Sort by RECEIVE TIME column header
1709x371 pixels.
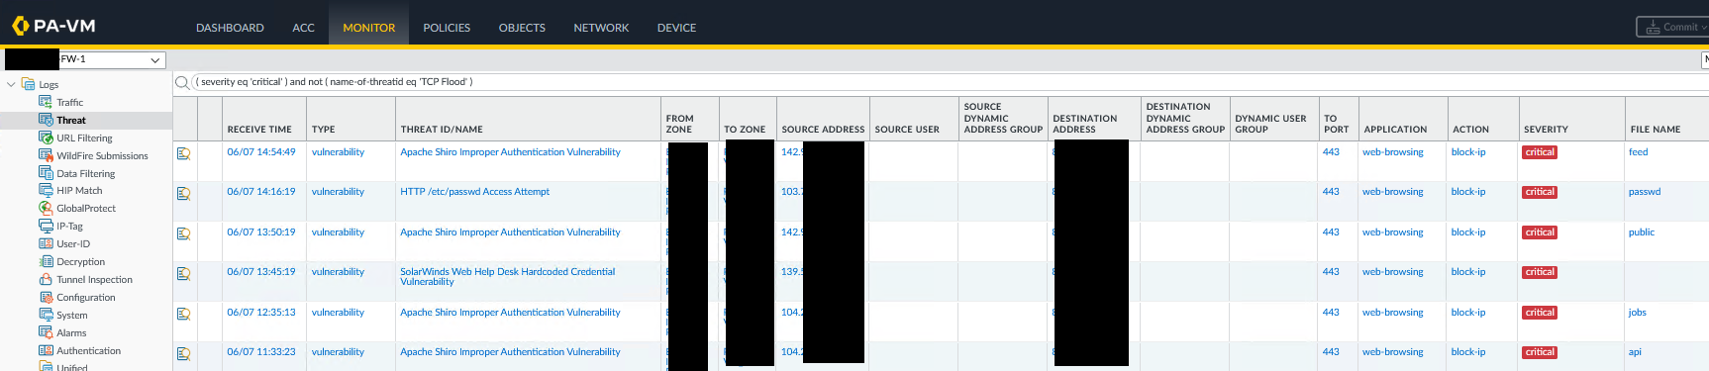click(259, 130)
